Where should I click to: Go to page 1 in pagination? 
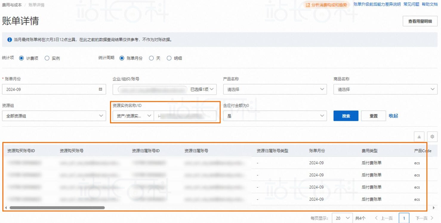[404, 218]
